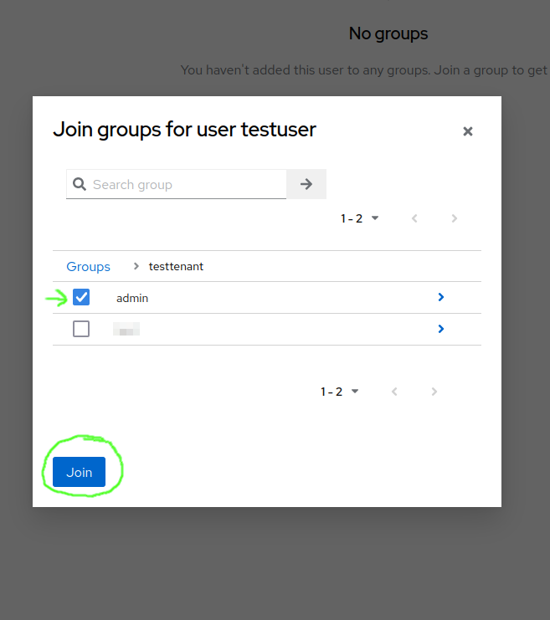Click the blurred group name below admin
The height and width of the screenshot is (620, 550).
coord(126,330)
